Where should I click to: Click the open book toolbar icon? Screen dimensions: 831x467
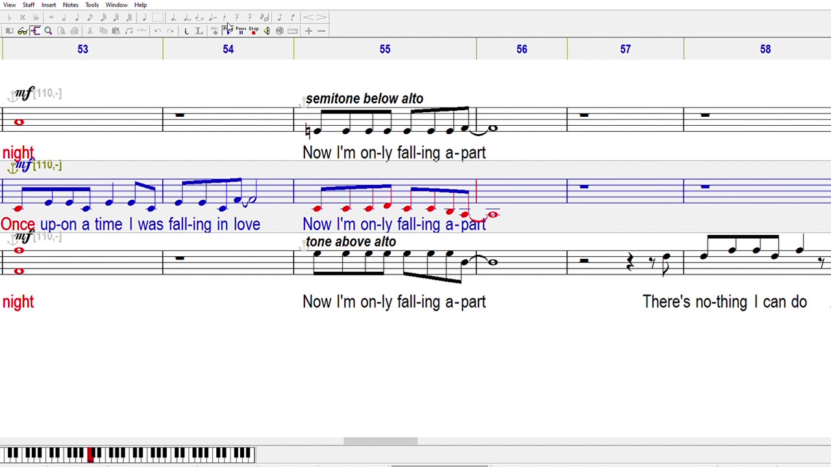[x=10, y=30]
